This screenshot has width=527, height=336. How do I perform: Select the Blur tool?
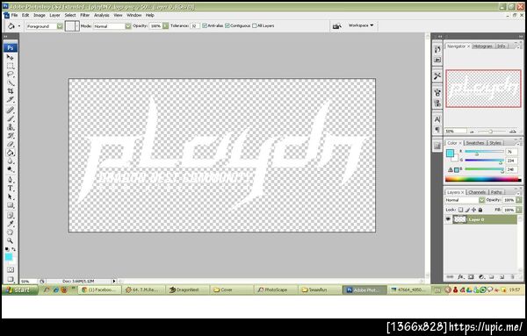[10, 161]
